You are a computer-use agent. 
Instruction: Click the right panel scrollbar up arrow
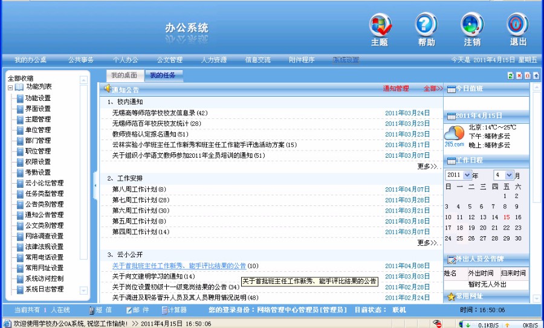536,86
